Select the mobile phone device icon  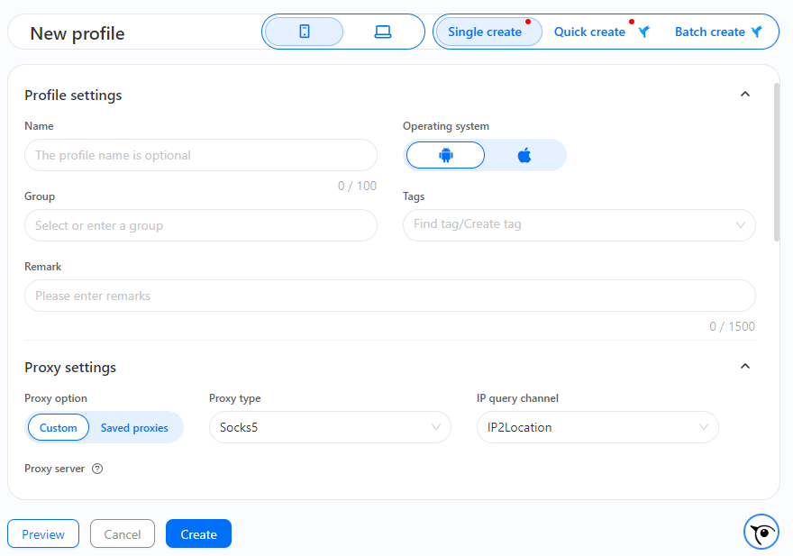(304, 32)
